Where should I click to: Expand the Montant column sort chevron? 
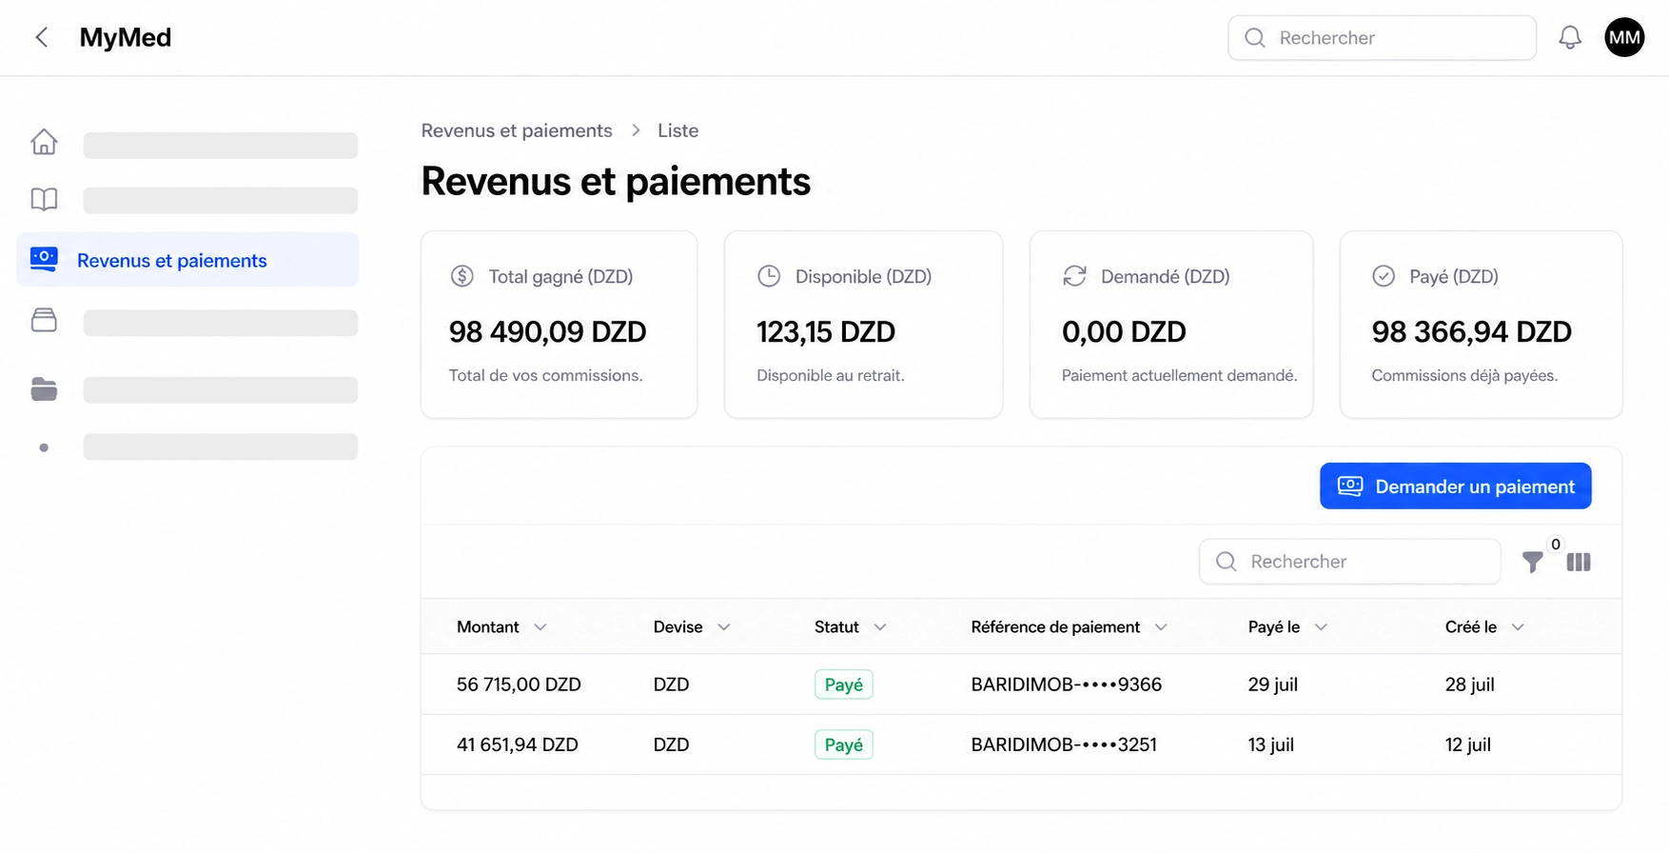(x=540, y=627)
